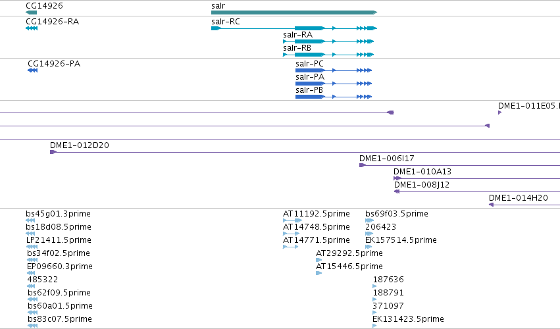The height and width of the screenshot is (329, 560).
Task: Click EST bs60a01.5prime
Action: (x=61, y=306)
